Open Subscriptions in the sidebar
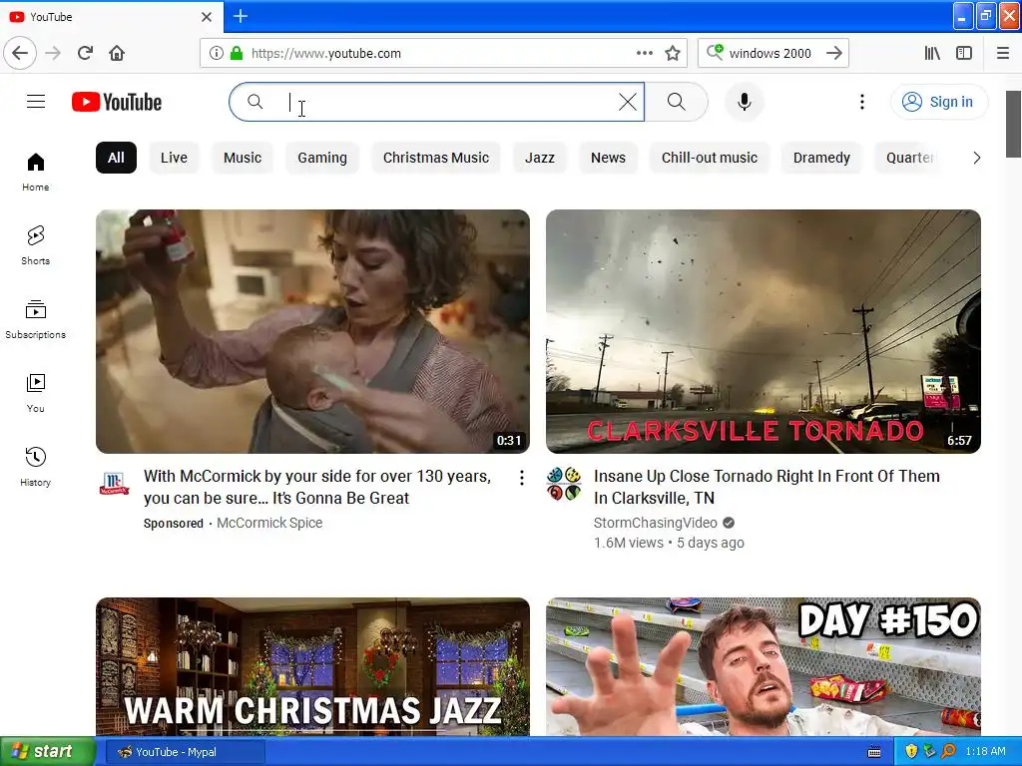Viewport: 1022px width, 766px height. pos(36,319)
